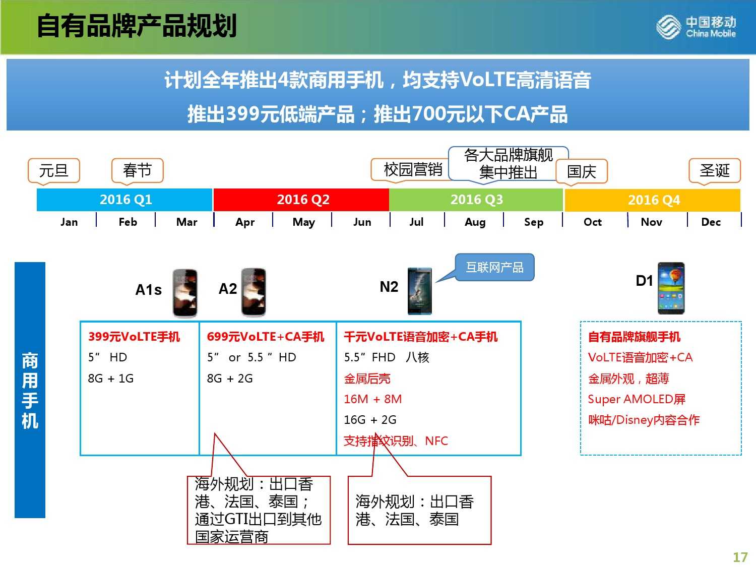Click the 圣诞 callout marker
The image size is (756, 567).
pyautogui.click(x=715, y=170)
